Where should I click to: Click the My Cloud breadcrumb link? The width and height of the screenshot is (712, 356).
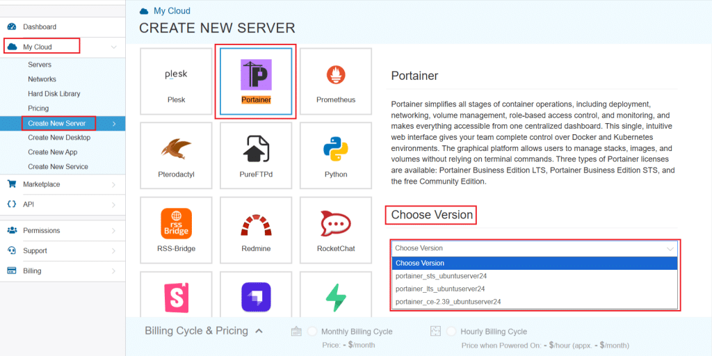click(172, 11)
